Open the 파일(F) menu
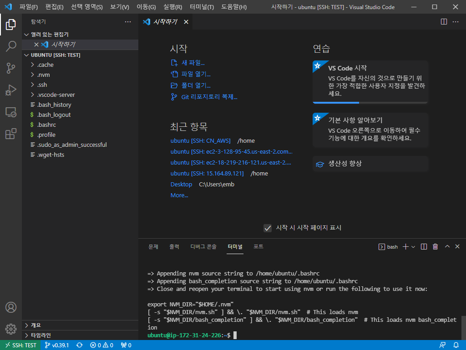Viewport: 466px width, 350px height. tap(29, 7)
